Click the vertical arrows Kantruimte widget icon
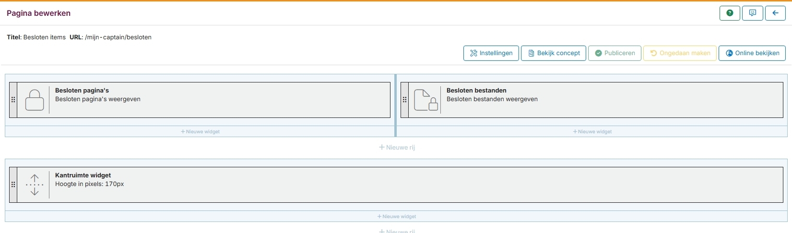Viewport: 792px width, 233px height. [34, 185]
